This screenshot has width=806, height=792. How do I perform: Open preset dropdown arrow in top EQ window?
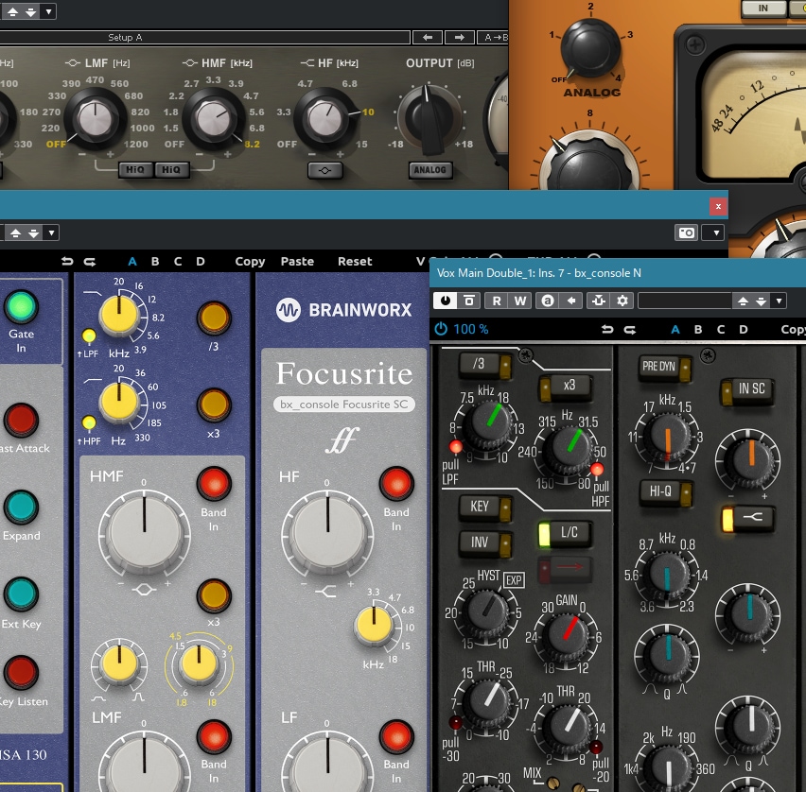coord(48,11)
